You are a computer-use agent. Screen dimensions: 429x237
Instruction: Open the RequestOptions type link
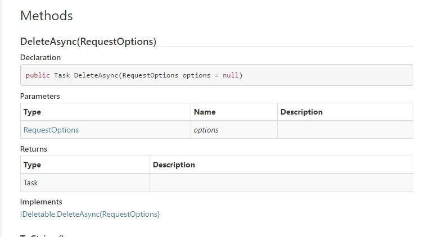pos(51,130)
